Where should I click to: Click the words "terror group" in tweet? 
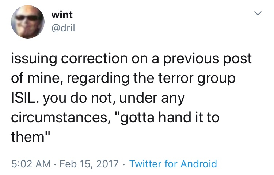point(201,78)
